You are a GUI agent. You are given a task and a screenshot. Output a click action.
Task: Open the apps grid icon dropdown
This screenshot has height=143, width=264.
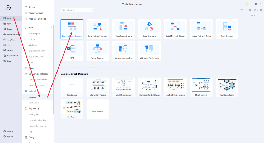pos(250,10)
